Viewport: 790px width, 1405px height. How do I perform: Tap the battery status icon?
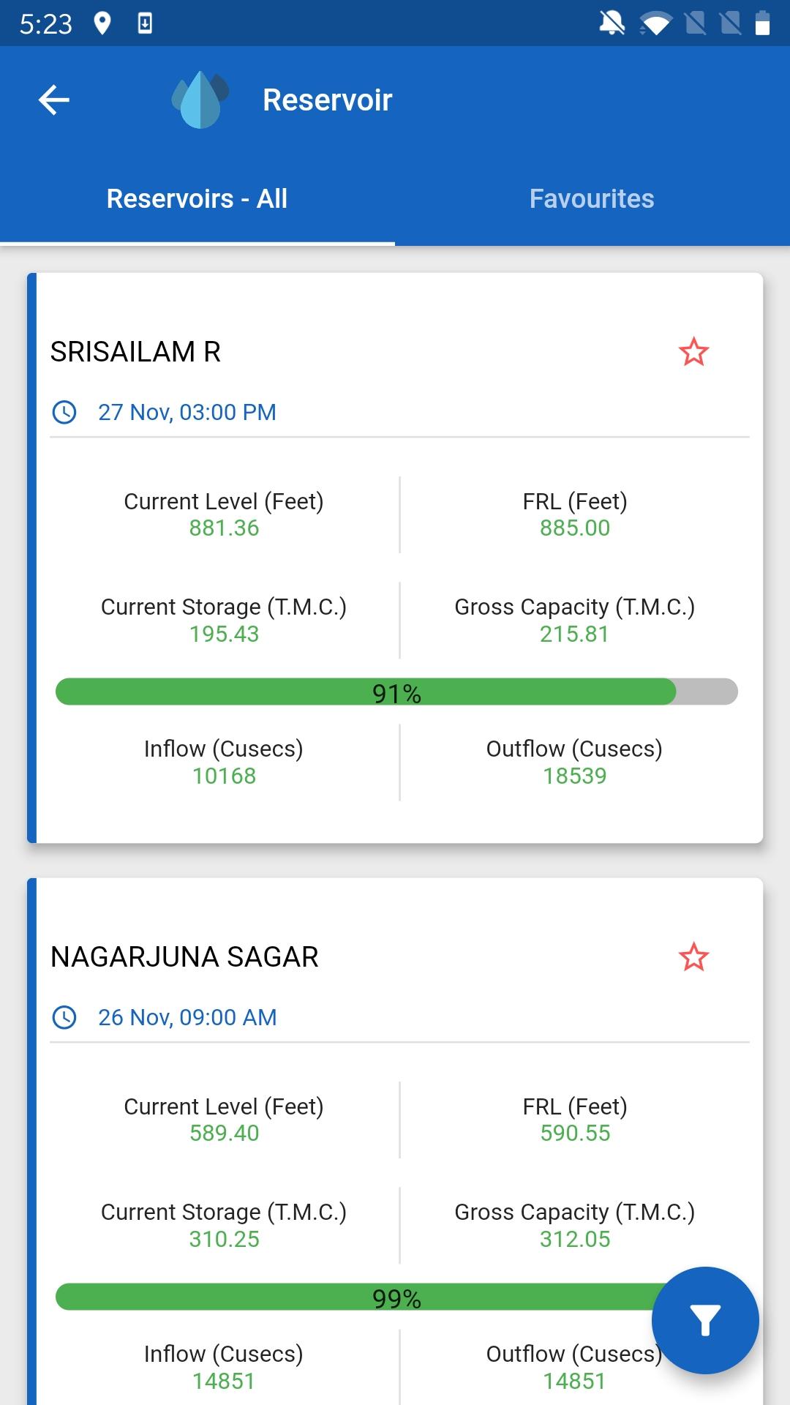pyautogui.click(x=762, y=23)
